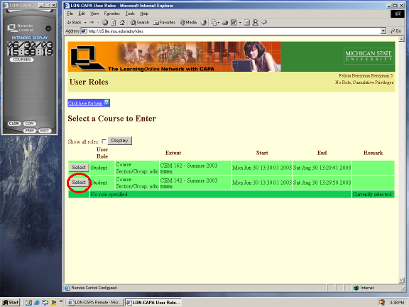Viewport: 409px width, 307px height.
Task: Click the help question mark icon
Action: (x=107, y=102)
